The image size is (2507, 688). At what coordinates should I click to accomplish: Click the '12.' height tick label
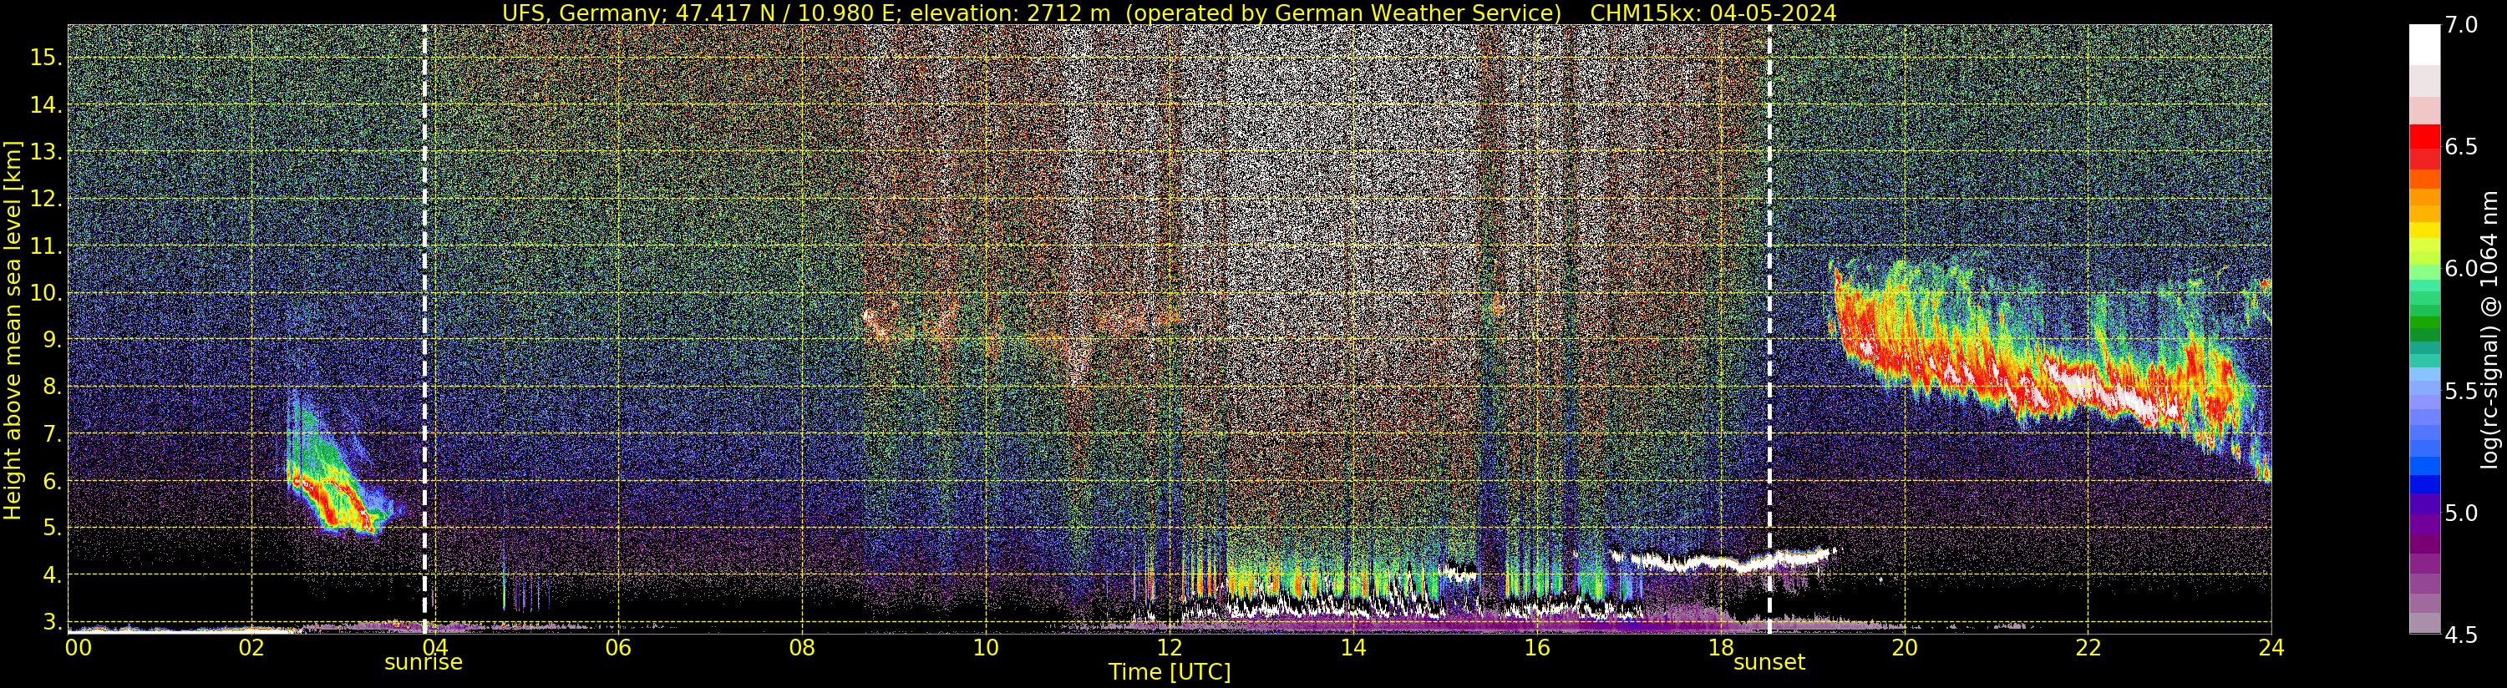point(46,199)
